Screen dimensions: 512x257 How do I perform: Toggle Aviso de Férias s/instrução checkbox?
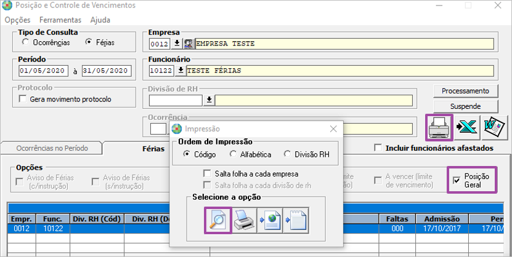(95, 182)
